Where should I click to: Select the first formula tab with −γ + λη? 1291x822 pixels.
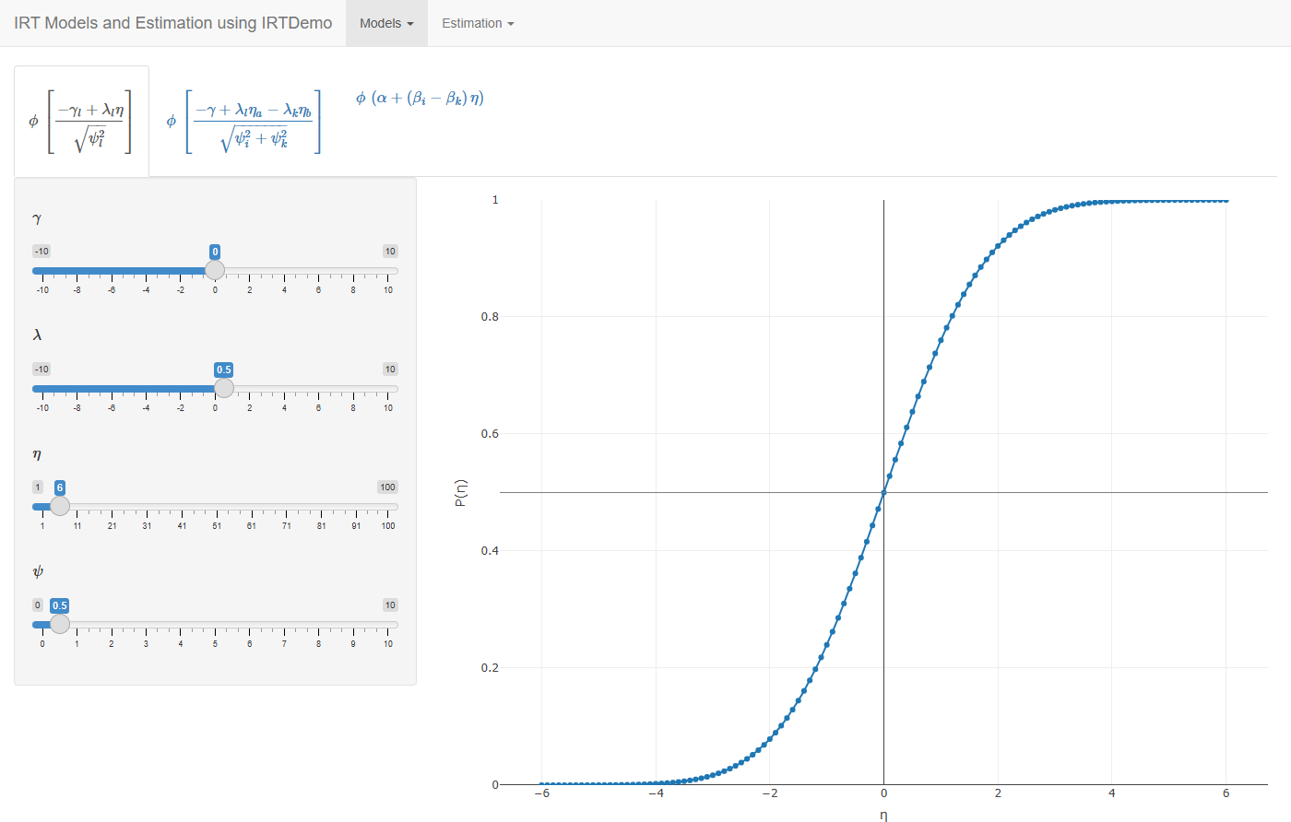81,121
